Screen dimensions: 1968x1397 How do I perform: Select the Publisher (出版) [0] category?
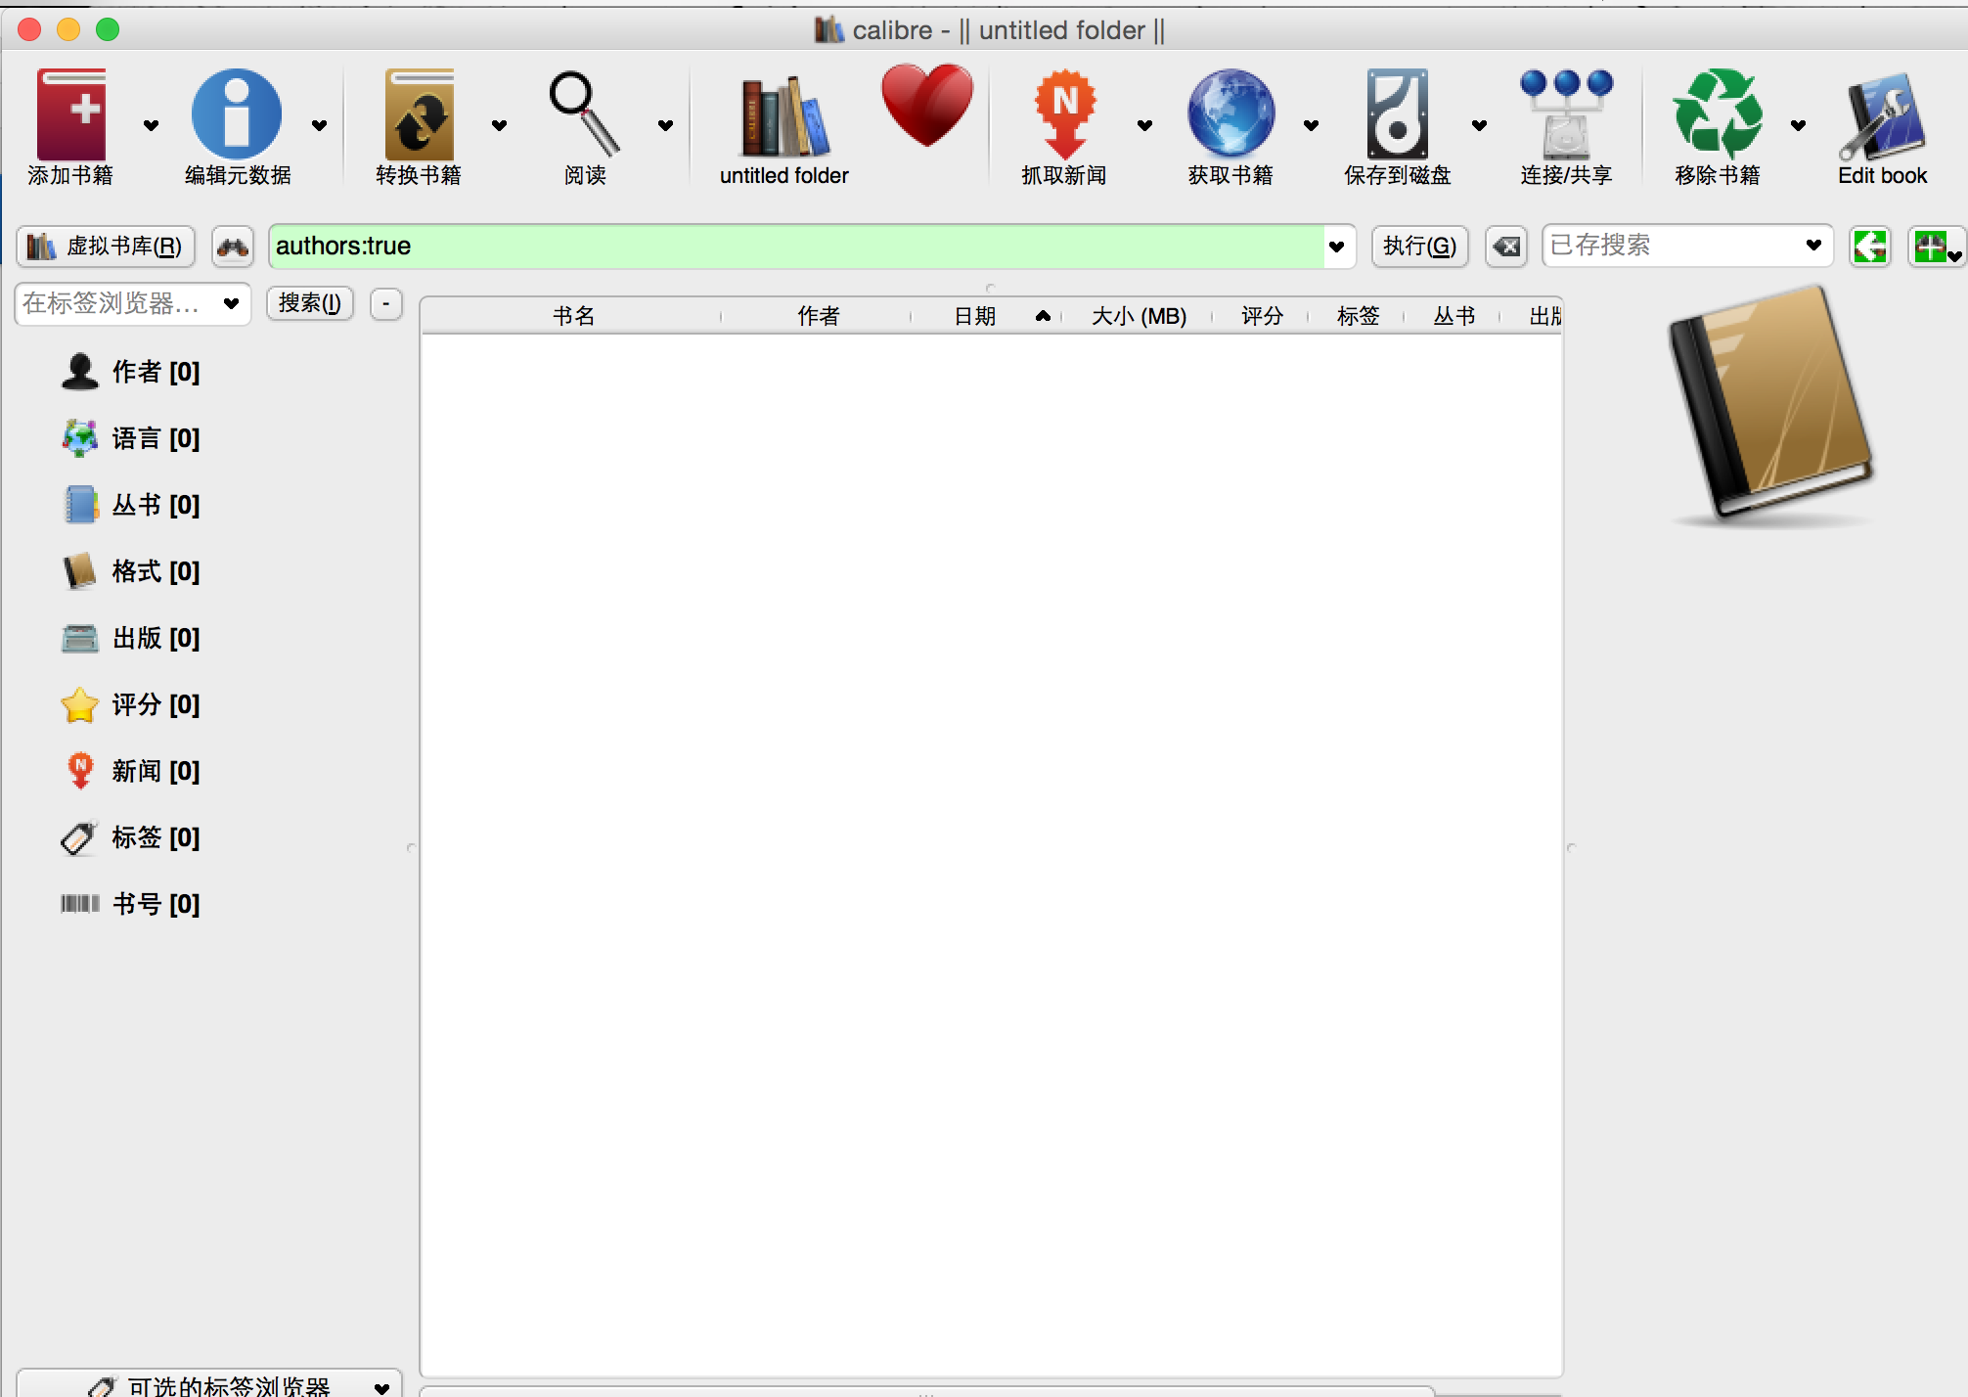click(130, 638)
